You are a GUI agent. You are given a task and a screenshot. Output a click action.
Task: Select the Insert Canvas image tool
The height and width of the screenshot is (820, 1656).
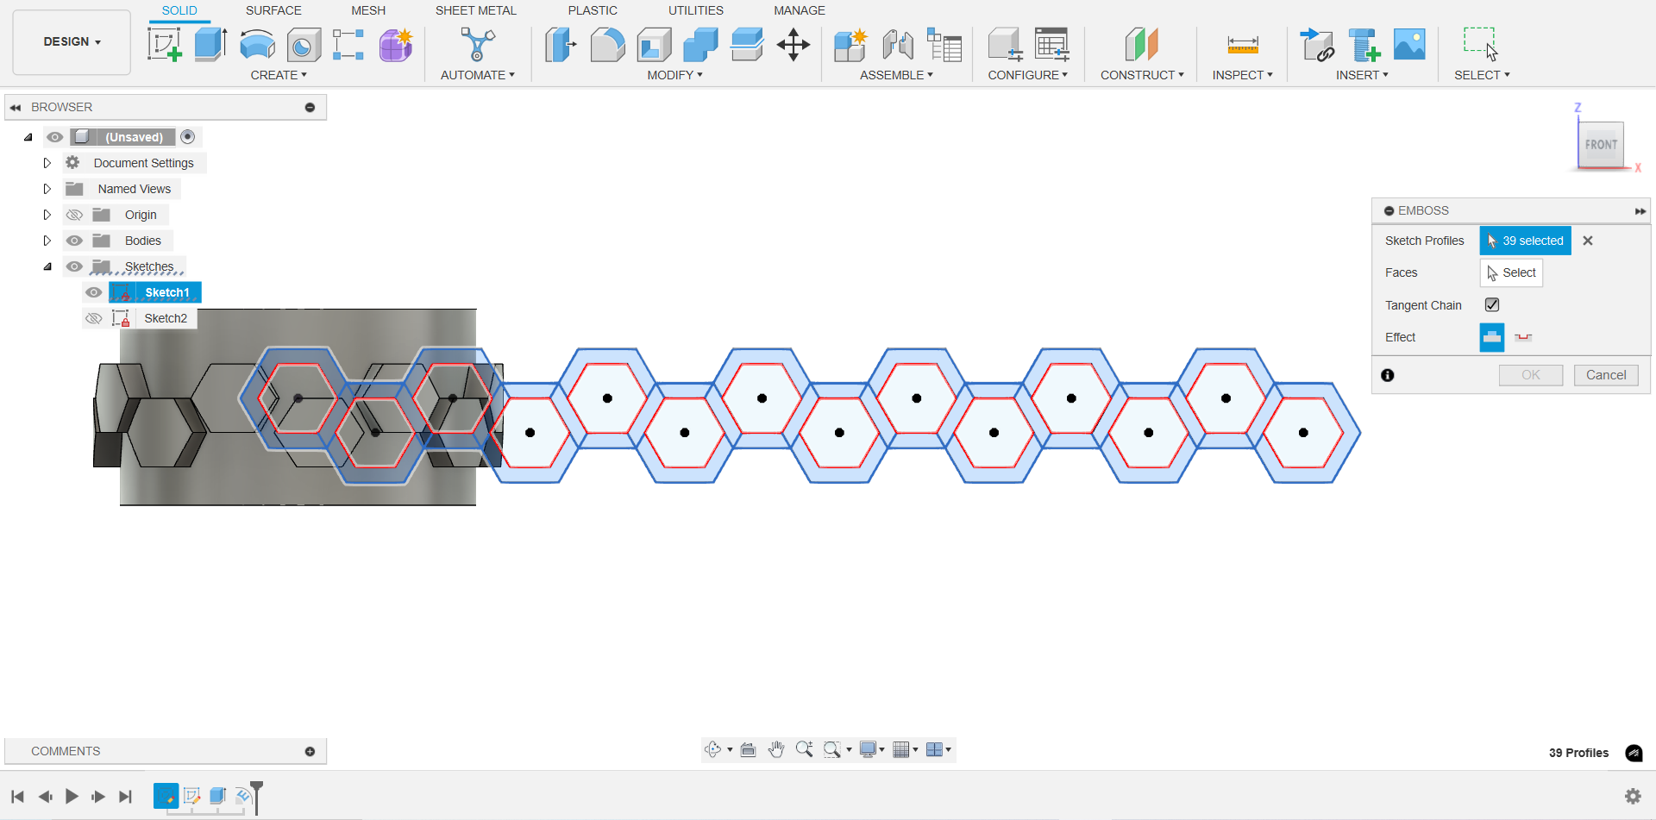[1410, 44]
